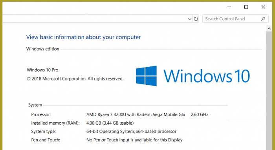Maximize the System window
This screenshot has height=150, width=275.
[x=246, y=7]
